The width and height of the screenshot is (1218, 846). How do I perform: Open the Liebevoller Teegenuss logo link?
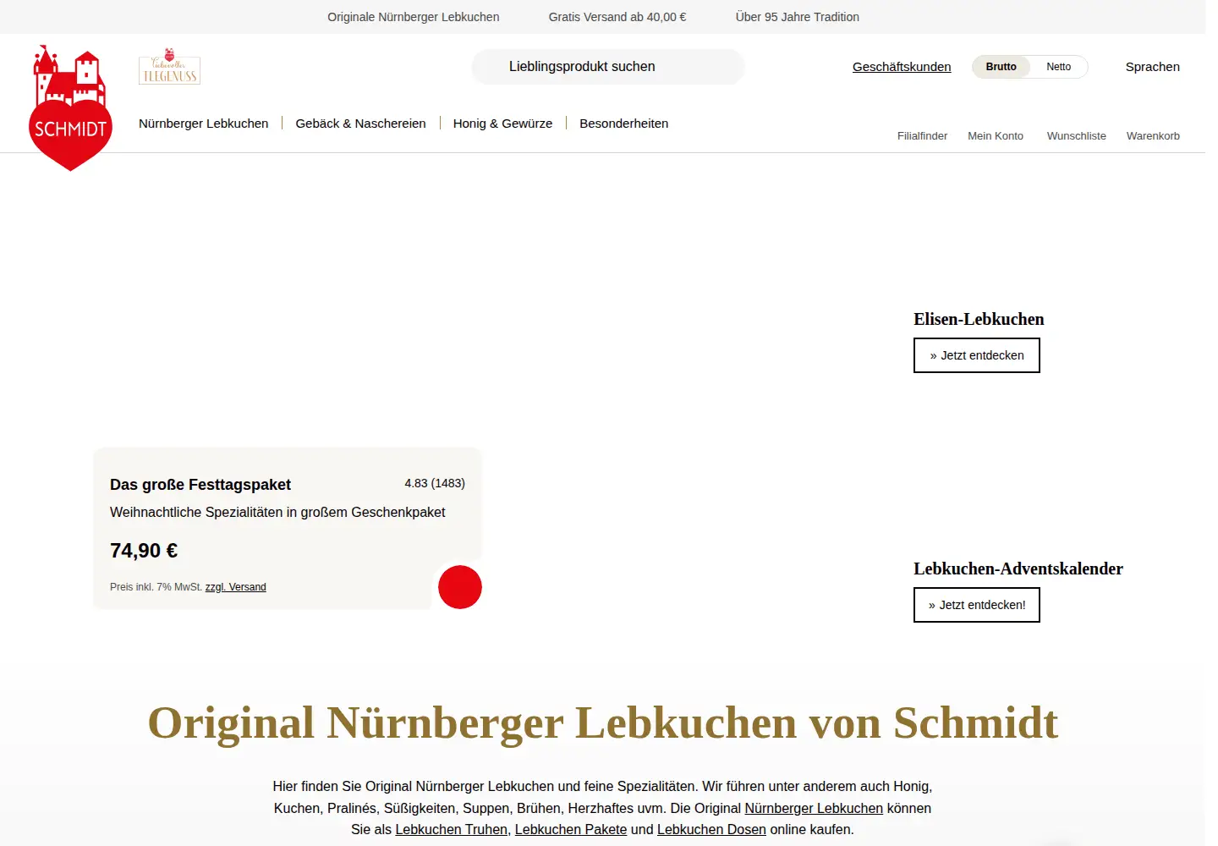point(169,67)
